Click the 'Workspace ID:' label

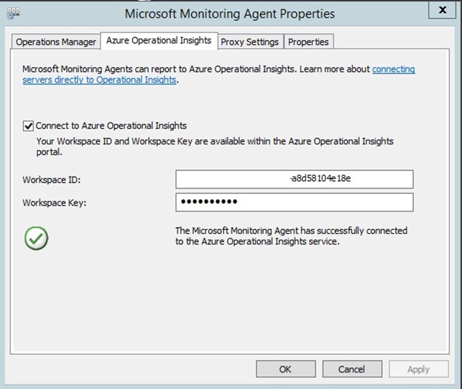tap(52, 180)
